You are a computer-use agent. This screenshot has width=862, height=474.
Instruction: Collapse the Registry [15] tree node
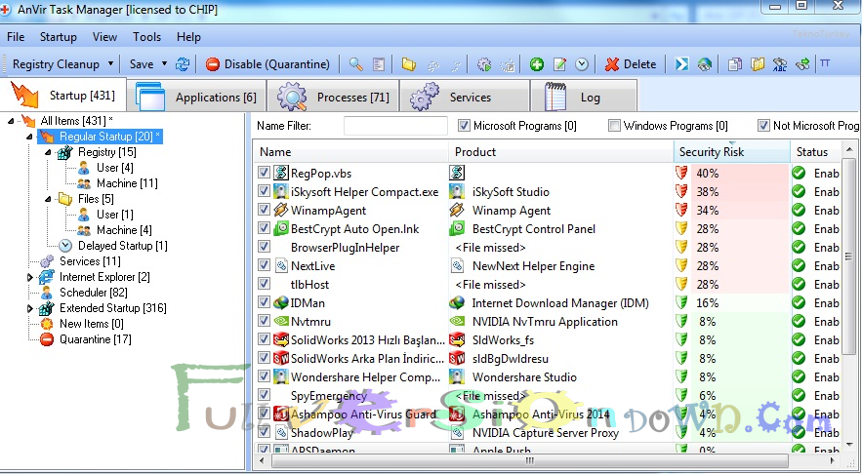48,152
